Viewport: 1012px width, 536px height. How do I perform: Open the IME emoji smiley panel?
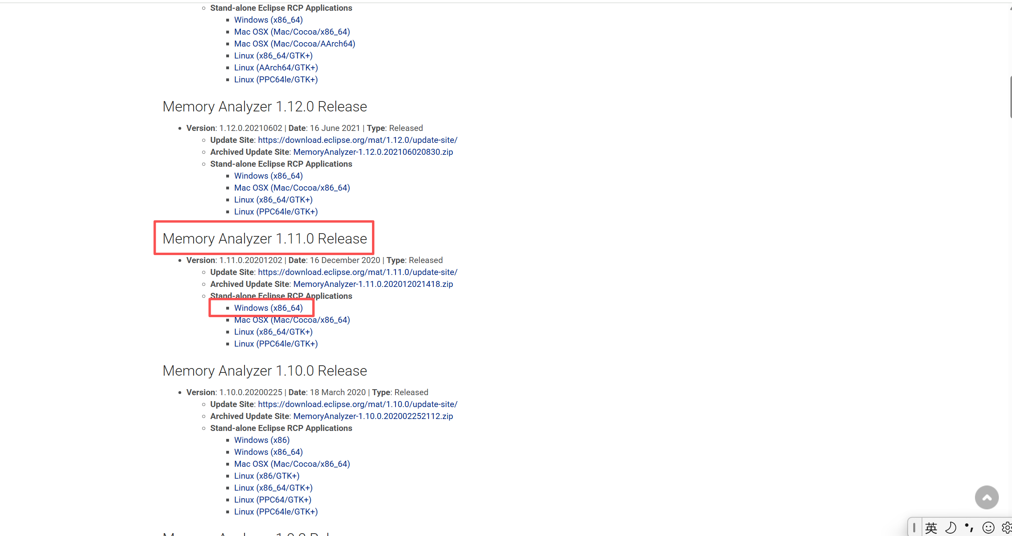[x=988, y=528]
